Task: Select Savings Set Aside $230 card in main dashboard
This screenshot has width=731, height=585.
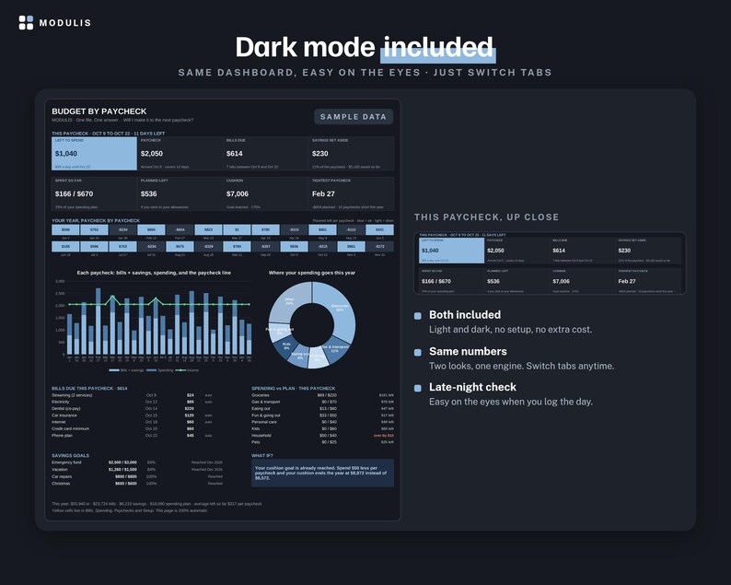Action: [x=352, y=154]
